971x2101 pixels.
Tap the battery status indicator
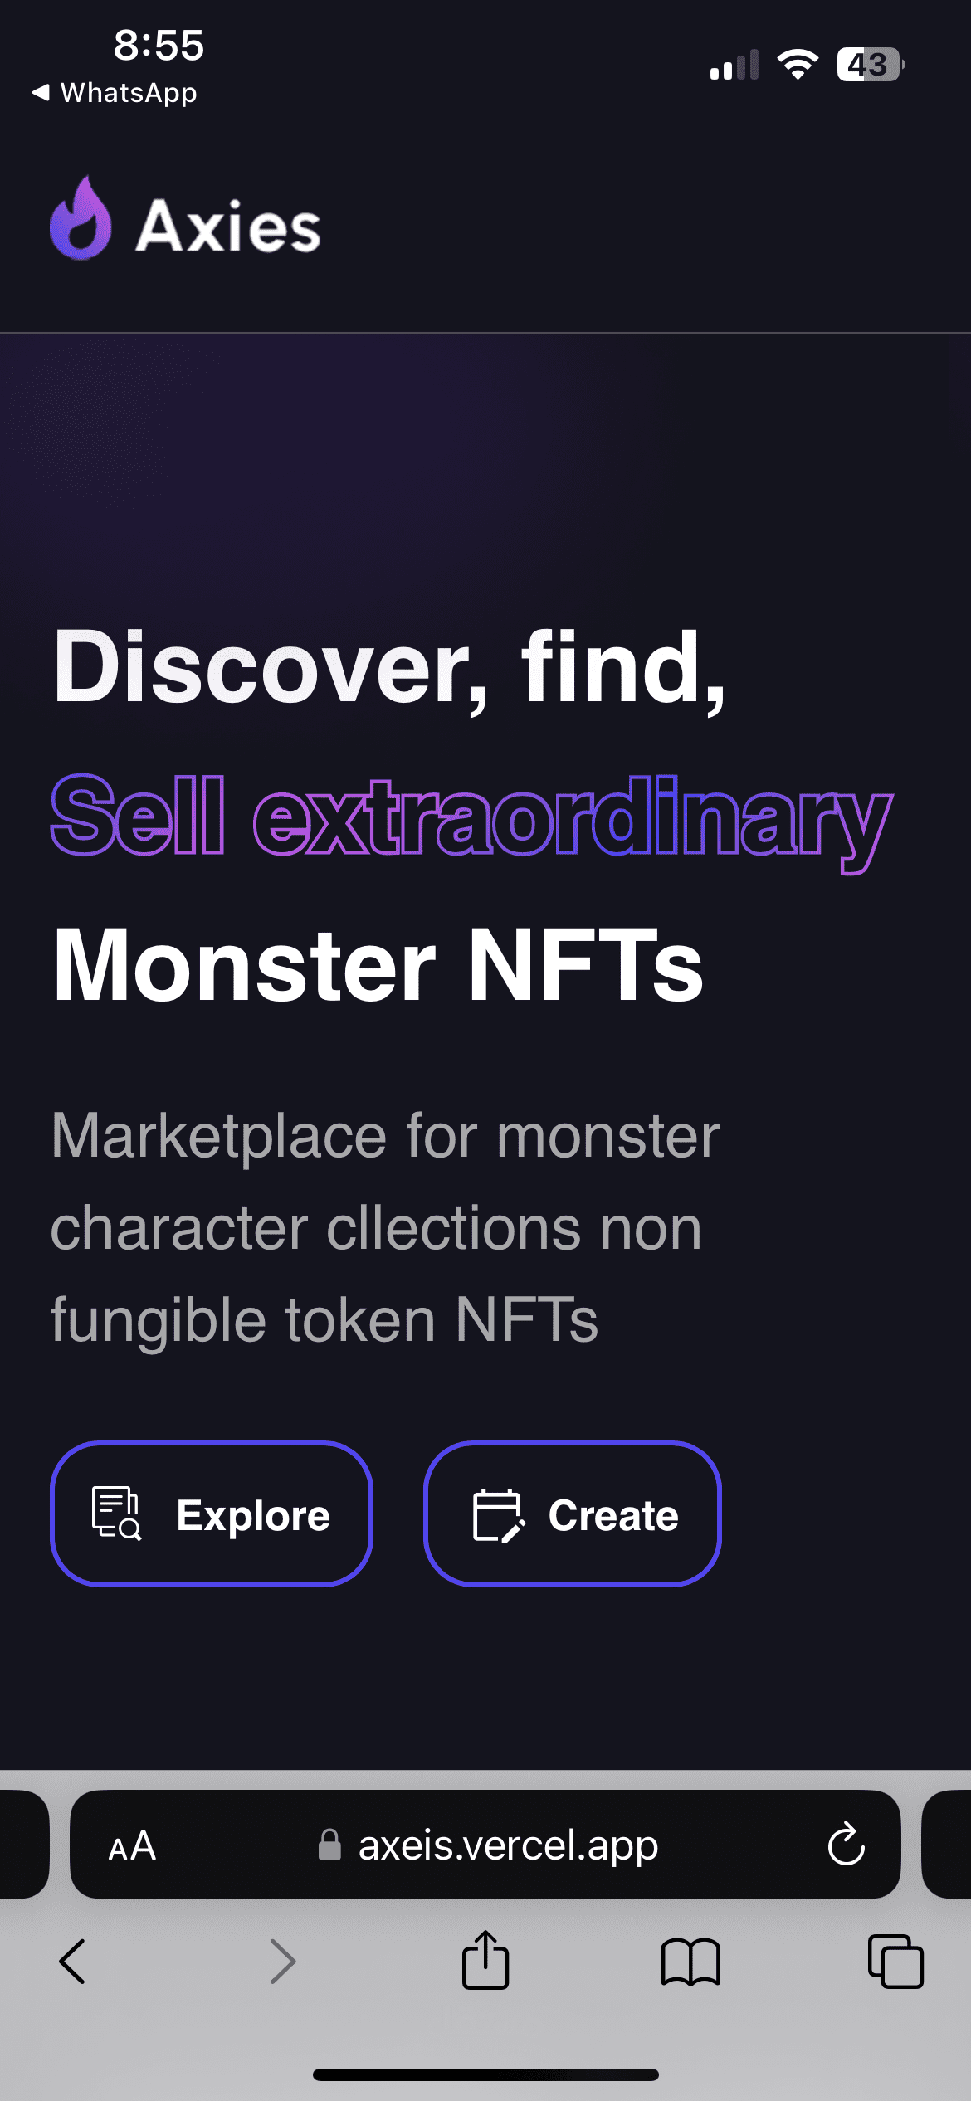[x=871, y=64]
